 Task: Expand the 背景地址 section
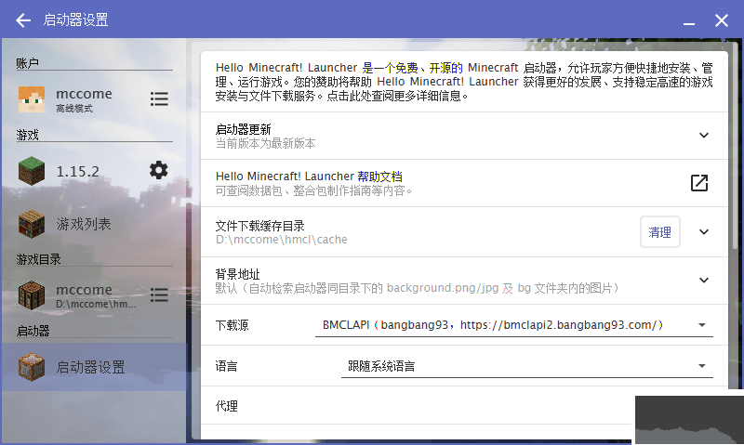pos(704,280)
